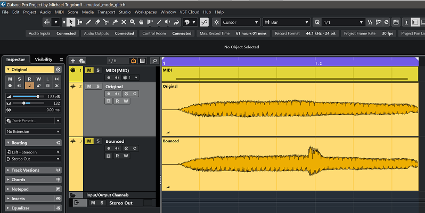Solo the Original track in list
Viewport: 425px width, 213px height.
(98, 86)
